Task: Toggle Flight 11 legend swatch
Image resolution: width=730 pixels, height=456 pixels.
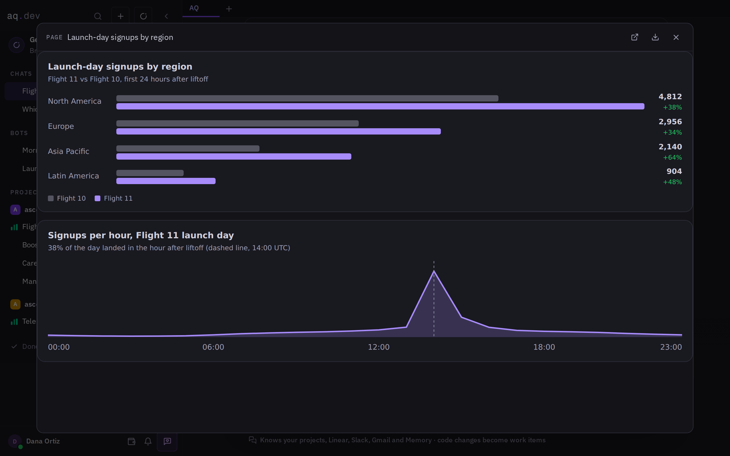Action: [x=98, y=198]
